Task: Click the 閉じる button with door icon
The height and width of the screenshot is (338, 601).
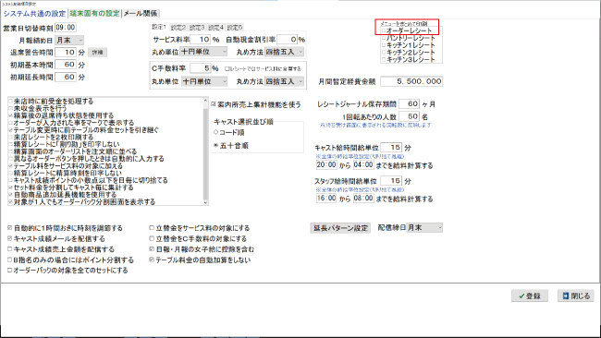Action: (576, 296)
